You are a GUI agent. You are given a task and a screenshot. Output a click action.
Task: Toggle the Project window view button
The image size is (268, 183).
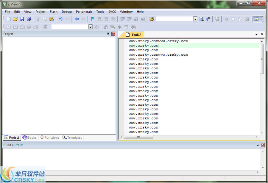256,19
